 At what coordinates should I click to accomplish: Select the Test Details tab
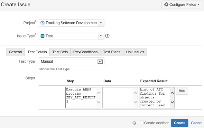(x=37, y=52)
